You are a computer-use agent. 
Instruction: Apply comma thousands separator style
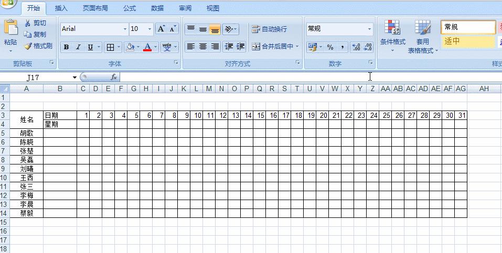point(342,47)
